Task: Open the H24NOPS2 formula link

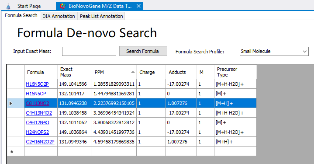Action: pyautogui.click(x=37, y=132)
